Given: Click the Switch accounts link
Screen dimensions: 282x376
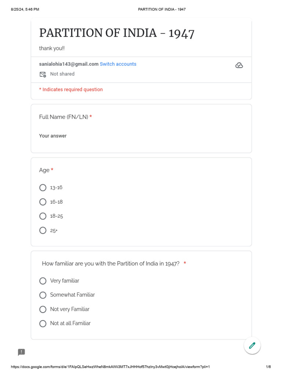Looking at the screenshot, I should click(118, 64).
